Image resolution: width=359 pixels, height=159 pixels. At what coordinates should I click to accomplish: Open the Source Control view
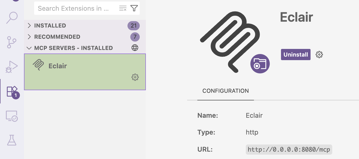pyautogui.click(x=12, y=42)
